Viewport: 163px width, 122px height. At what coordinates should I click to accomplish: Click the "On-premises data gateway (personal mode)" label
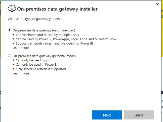(x=44, y=56)
